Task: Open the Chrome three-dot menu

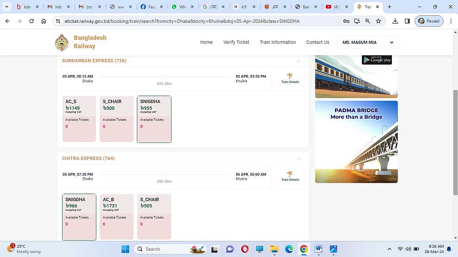Action: (451, 21)
